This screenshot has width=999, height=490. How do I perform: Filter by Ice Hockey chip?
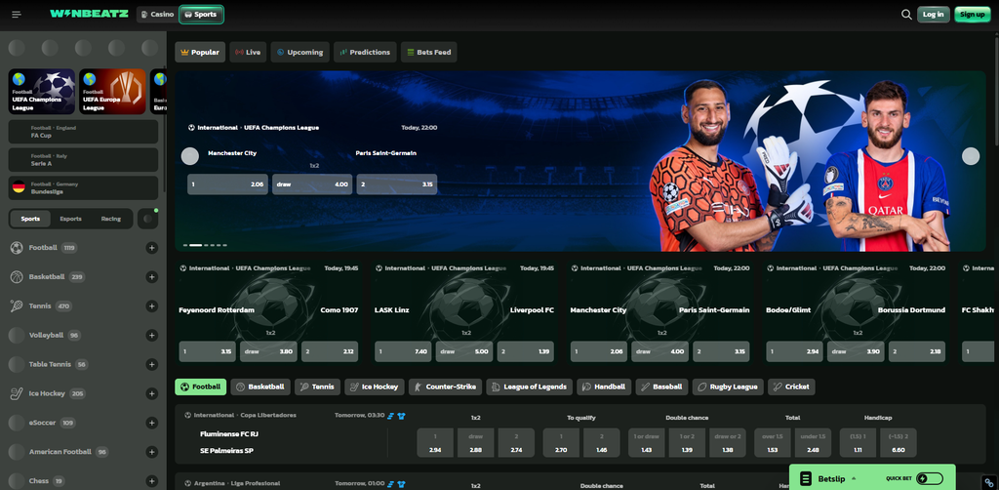click(x=375, y=387)
